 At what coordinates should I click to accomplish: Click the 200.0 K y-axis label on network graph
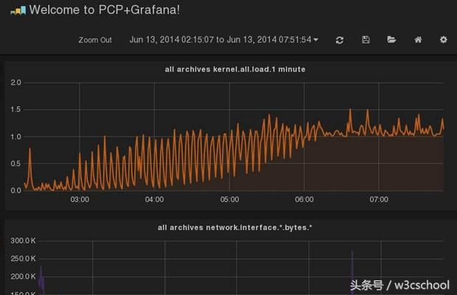23,277
